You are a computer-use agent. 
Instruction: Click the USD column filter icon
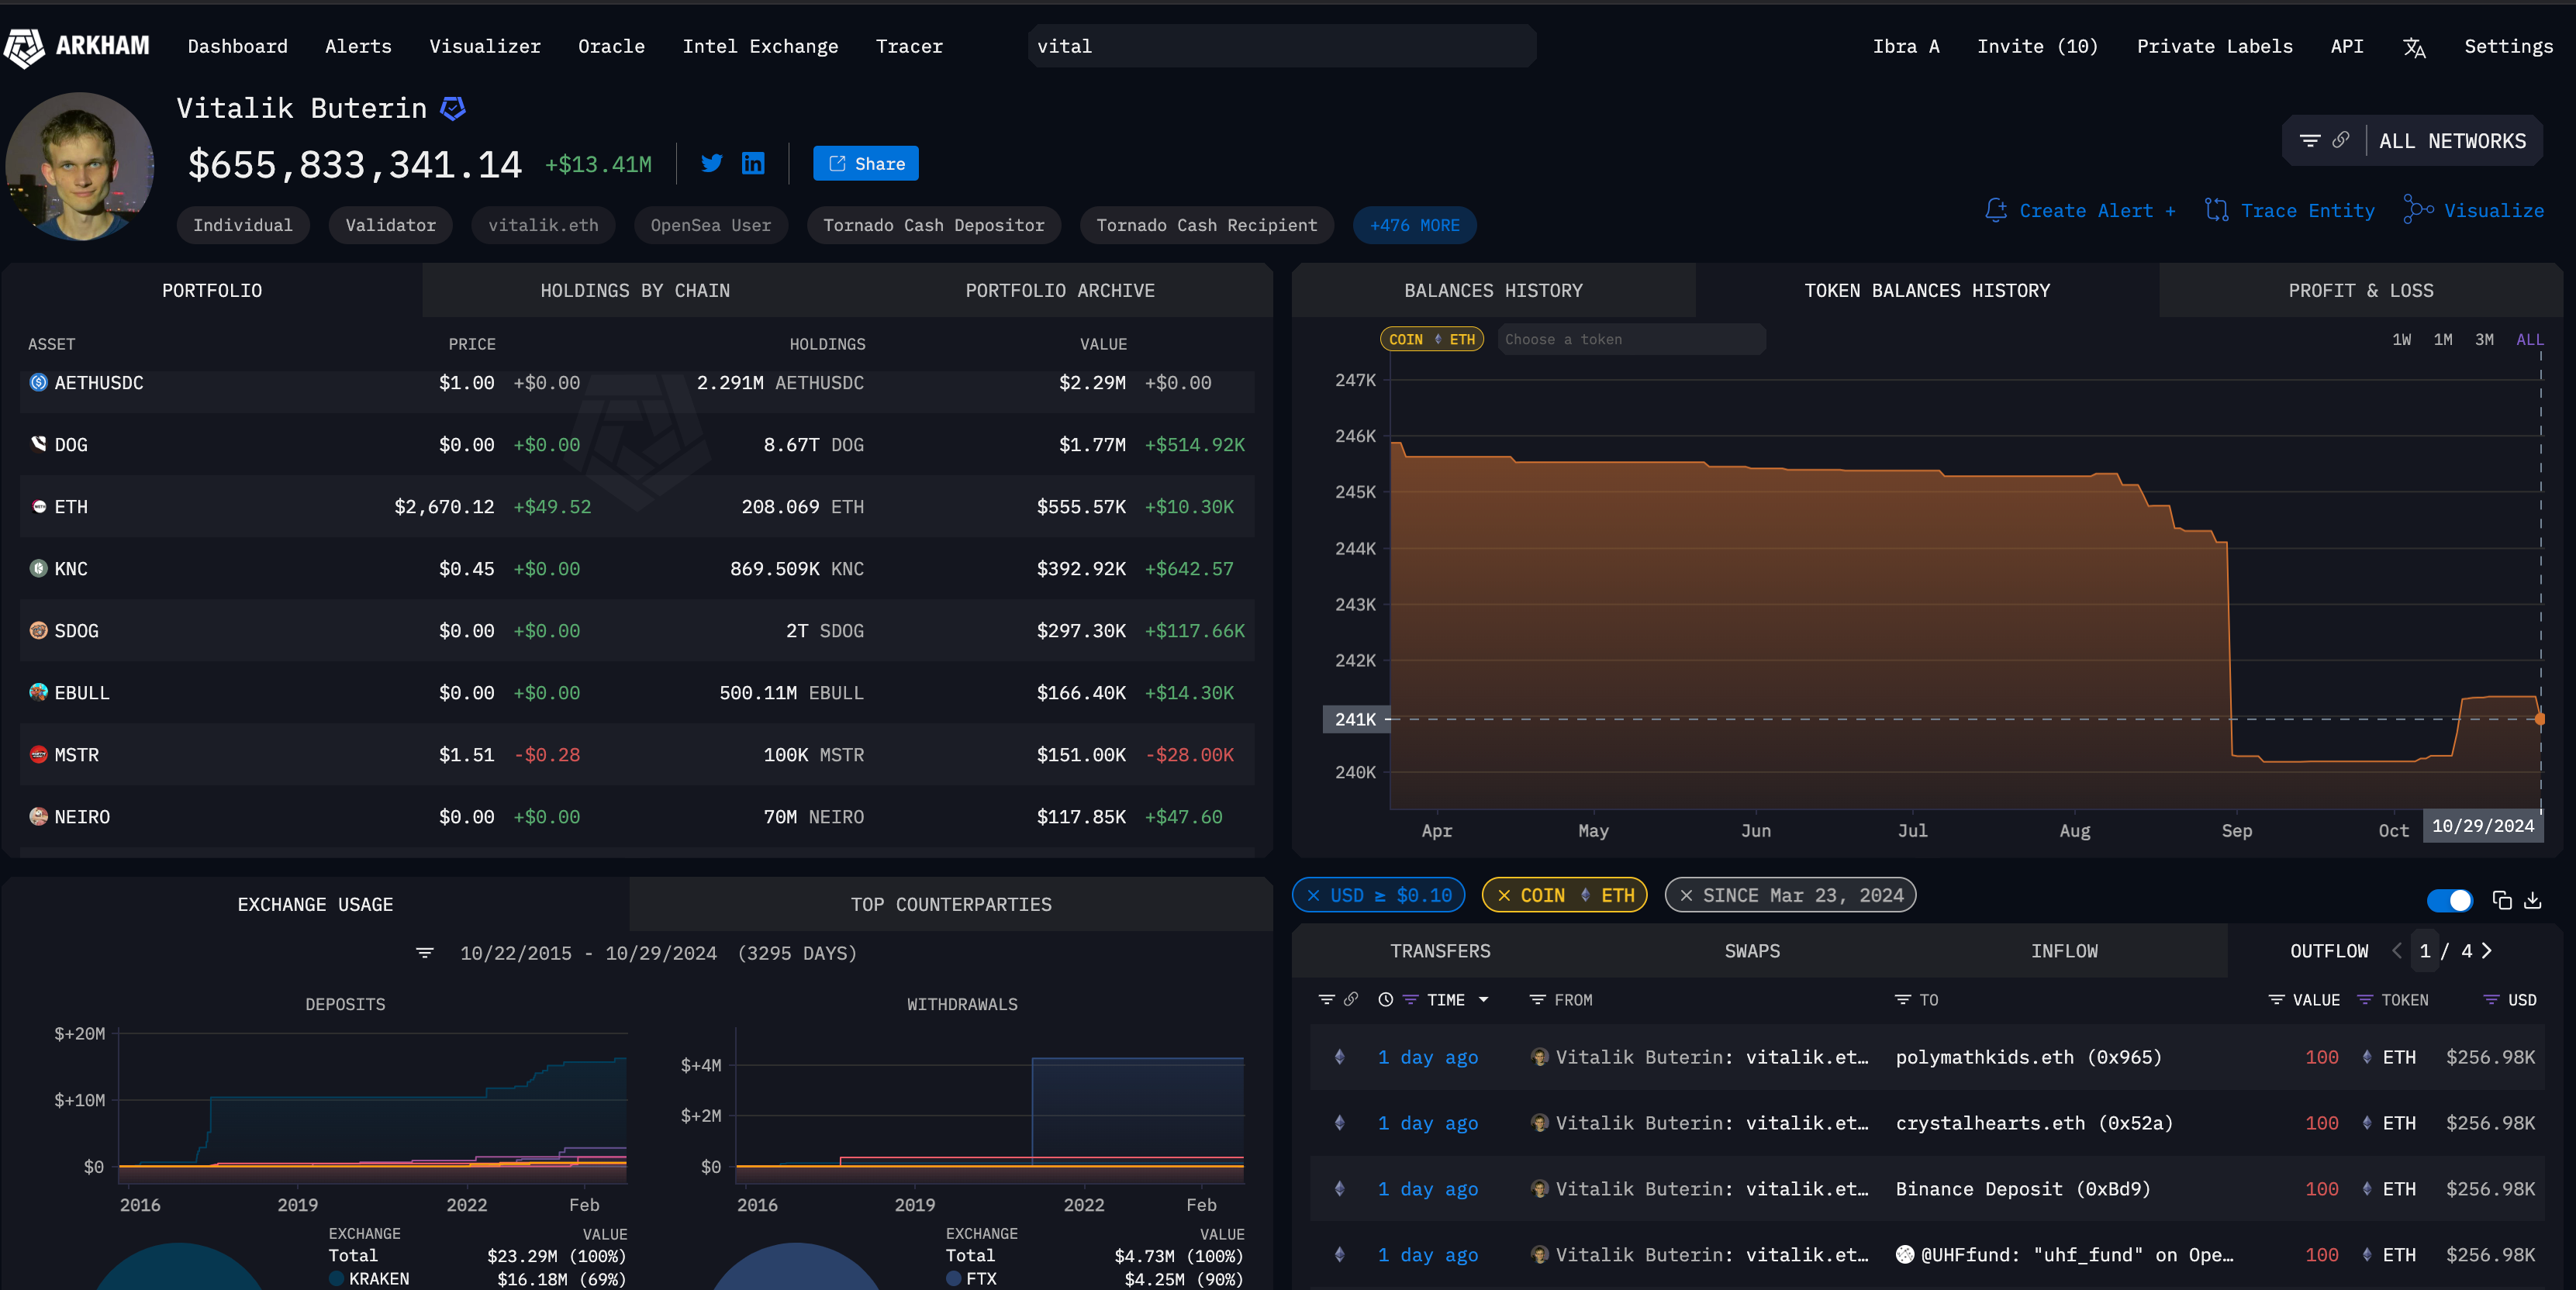pyautogui.click(x=2491, y=999)
